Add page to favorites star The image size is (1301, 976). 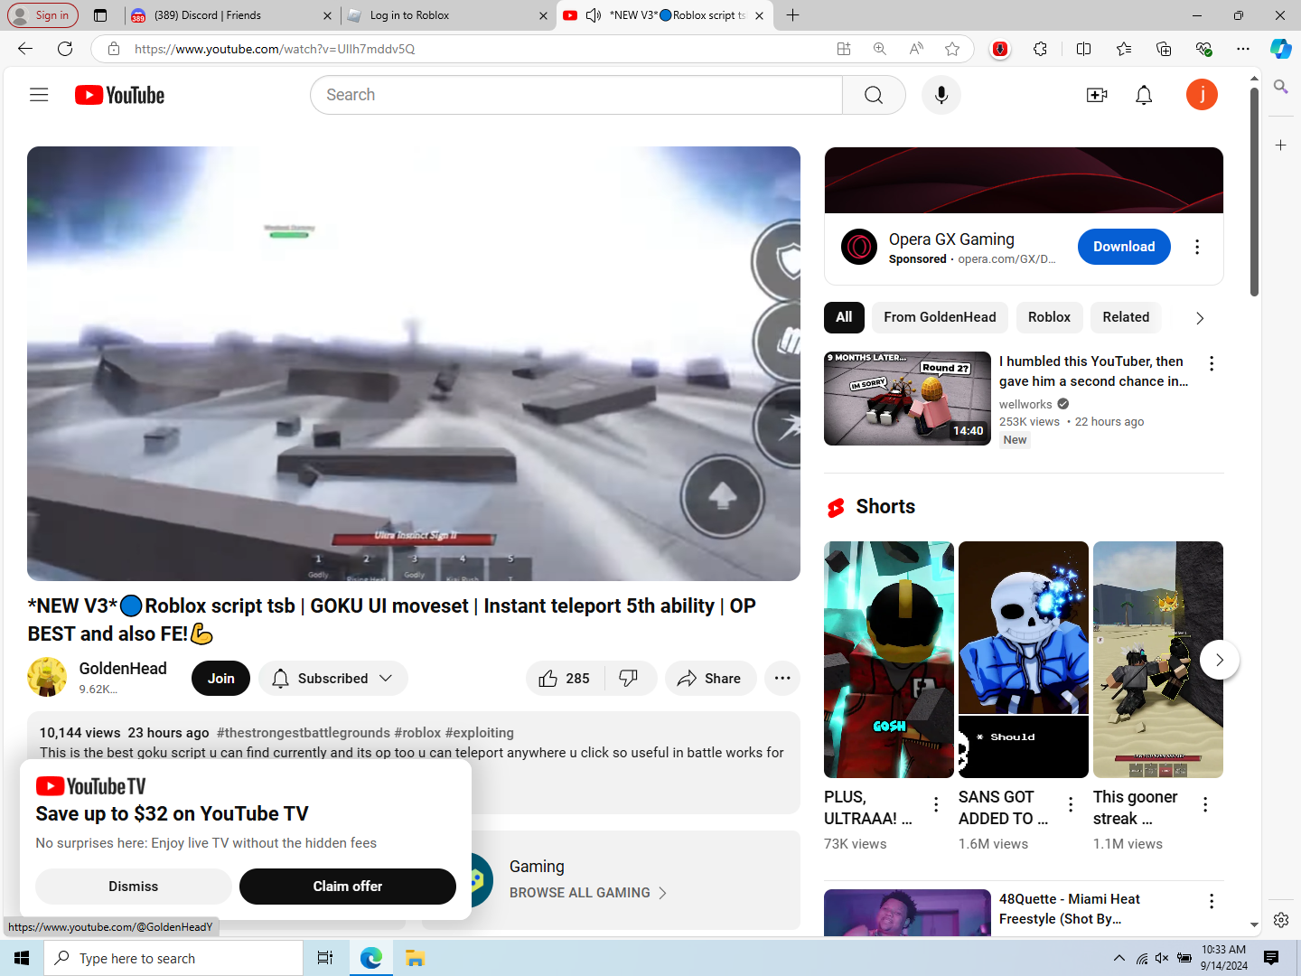click(x=952, y=49)
